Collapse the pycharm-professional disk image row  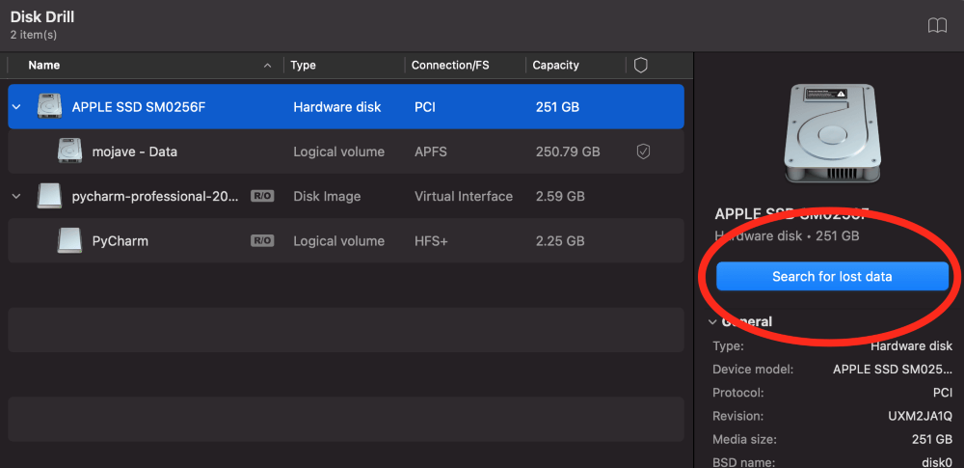pyautogui.click(x=16, y=196)
